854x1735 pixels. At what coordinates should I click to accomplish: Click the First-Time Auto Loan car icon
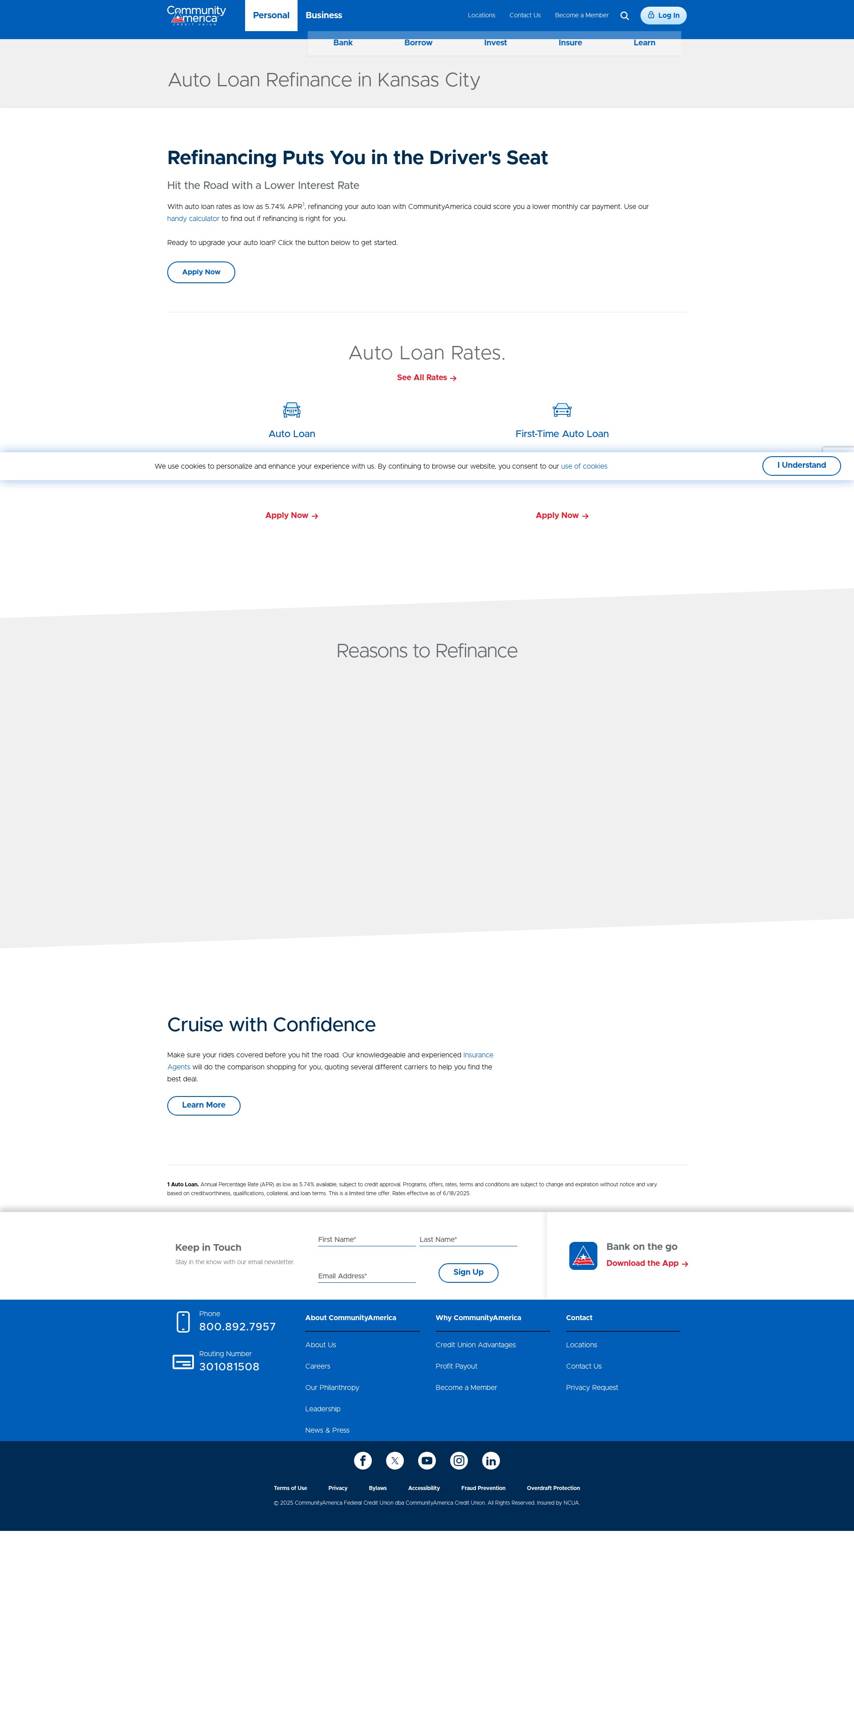click(x=562, y=410)
